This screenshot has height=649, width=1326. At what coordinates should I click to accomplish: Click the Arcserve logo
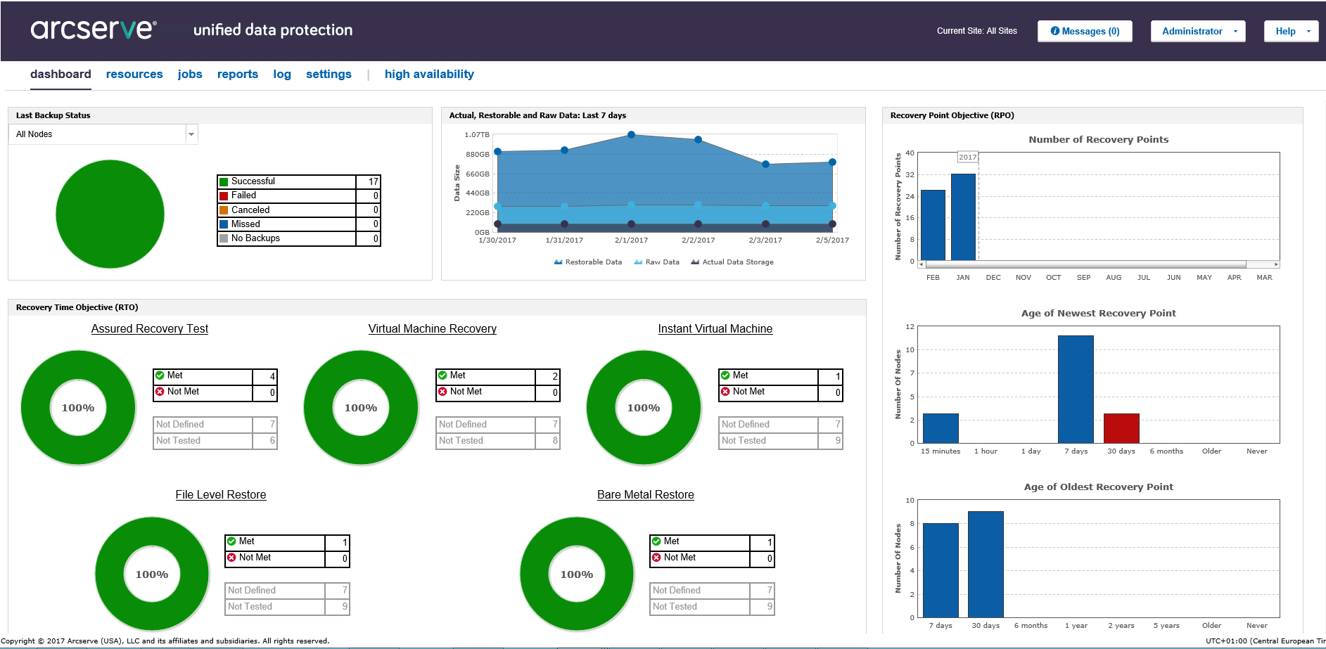94,30
